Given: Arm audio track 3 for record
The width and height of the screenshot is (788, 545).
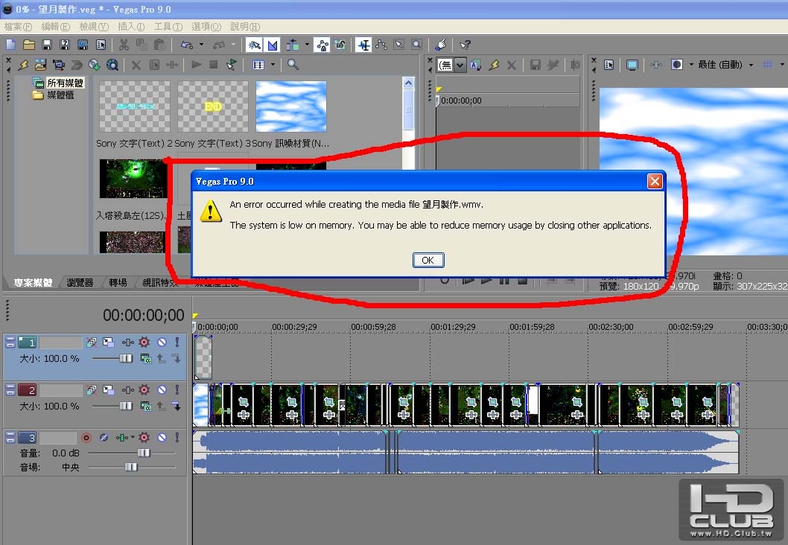Looking at the screenshot, I should [86, 438].
